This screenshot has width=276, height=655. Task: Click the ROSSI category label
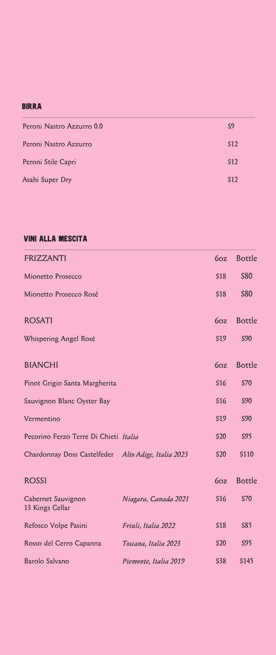tap(35, 481)
